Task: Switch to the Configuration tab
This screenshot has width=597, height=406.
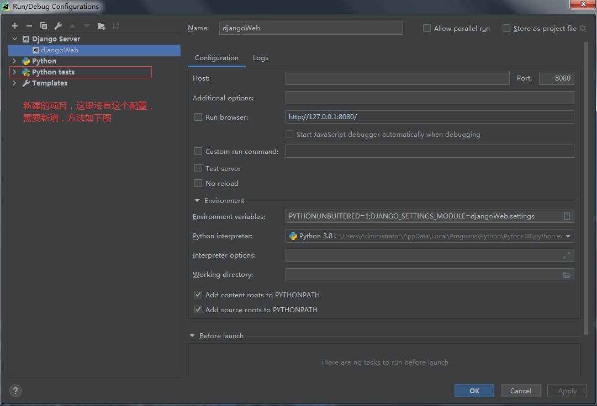Action: tap(216, 58)
